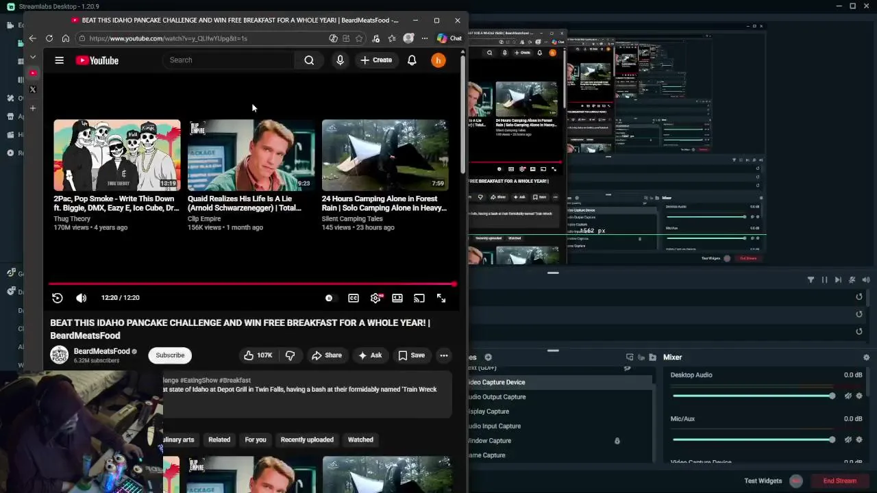Viewport: 877px width, 493px height.
Task: Start voice search with the microphone
Action: [x=340, y=60]
